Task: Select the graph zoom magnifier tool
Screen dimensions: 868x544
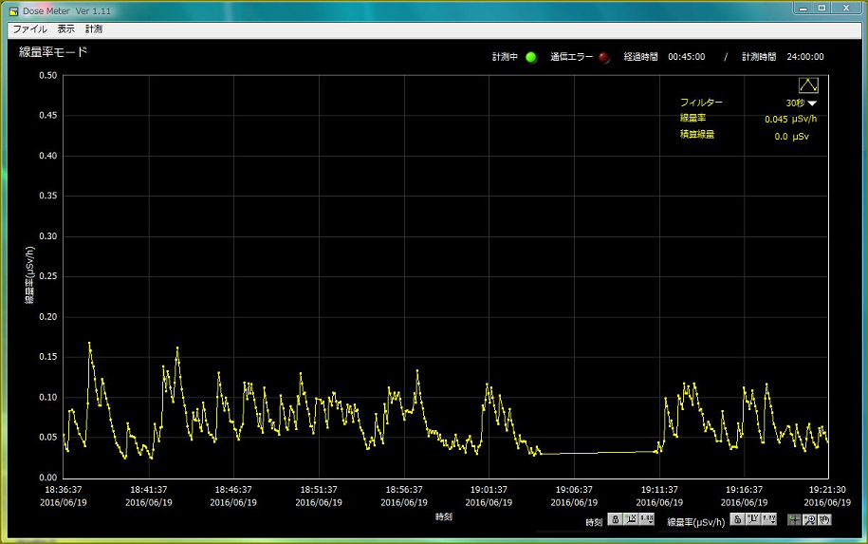Action: [x=809, y=519]
